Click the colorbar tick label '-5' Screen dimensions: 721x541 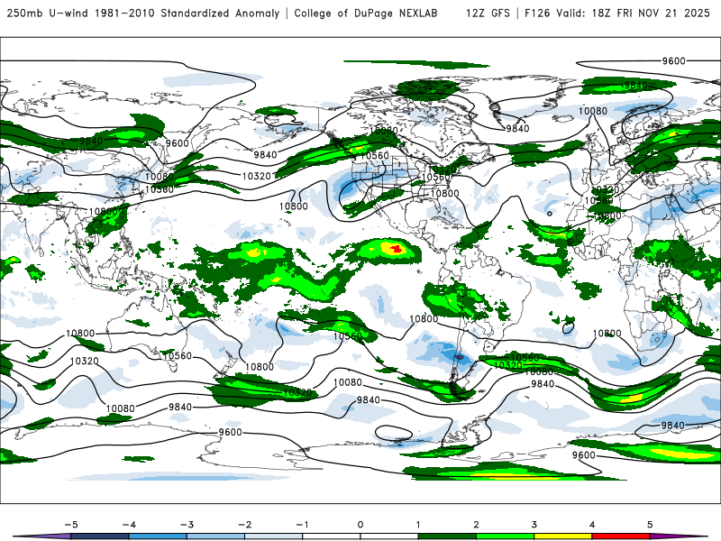click(71, 525)
